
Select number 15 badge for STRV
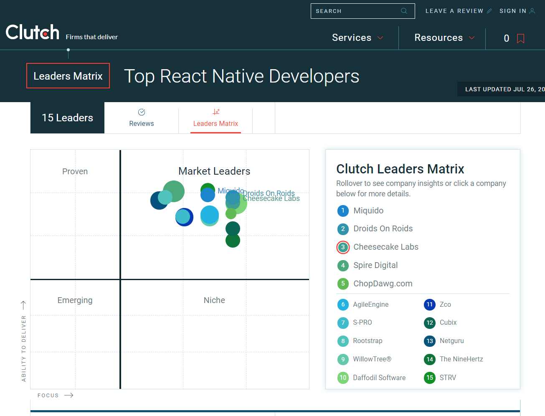coord(430,378)
